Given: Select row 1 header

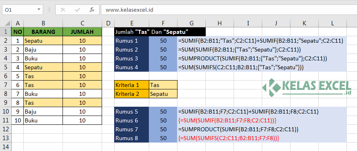Looking at the screenshot, I should [6, 32].
